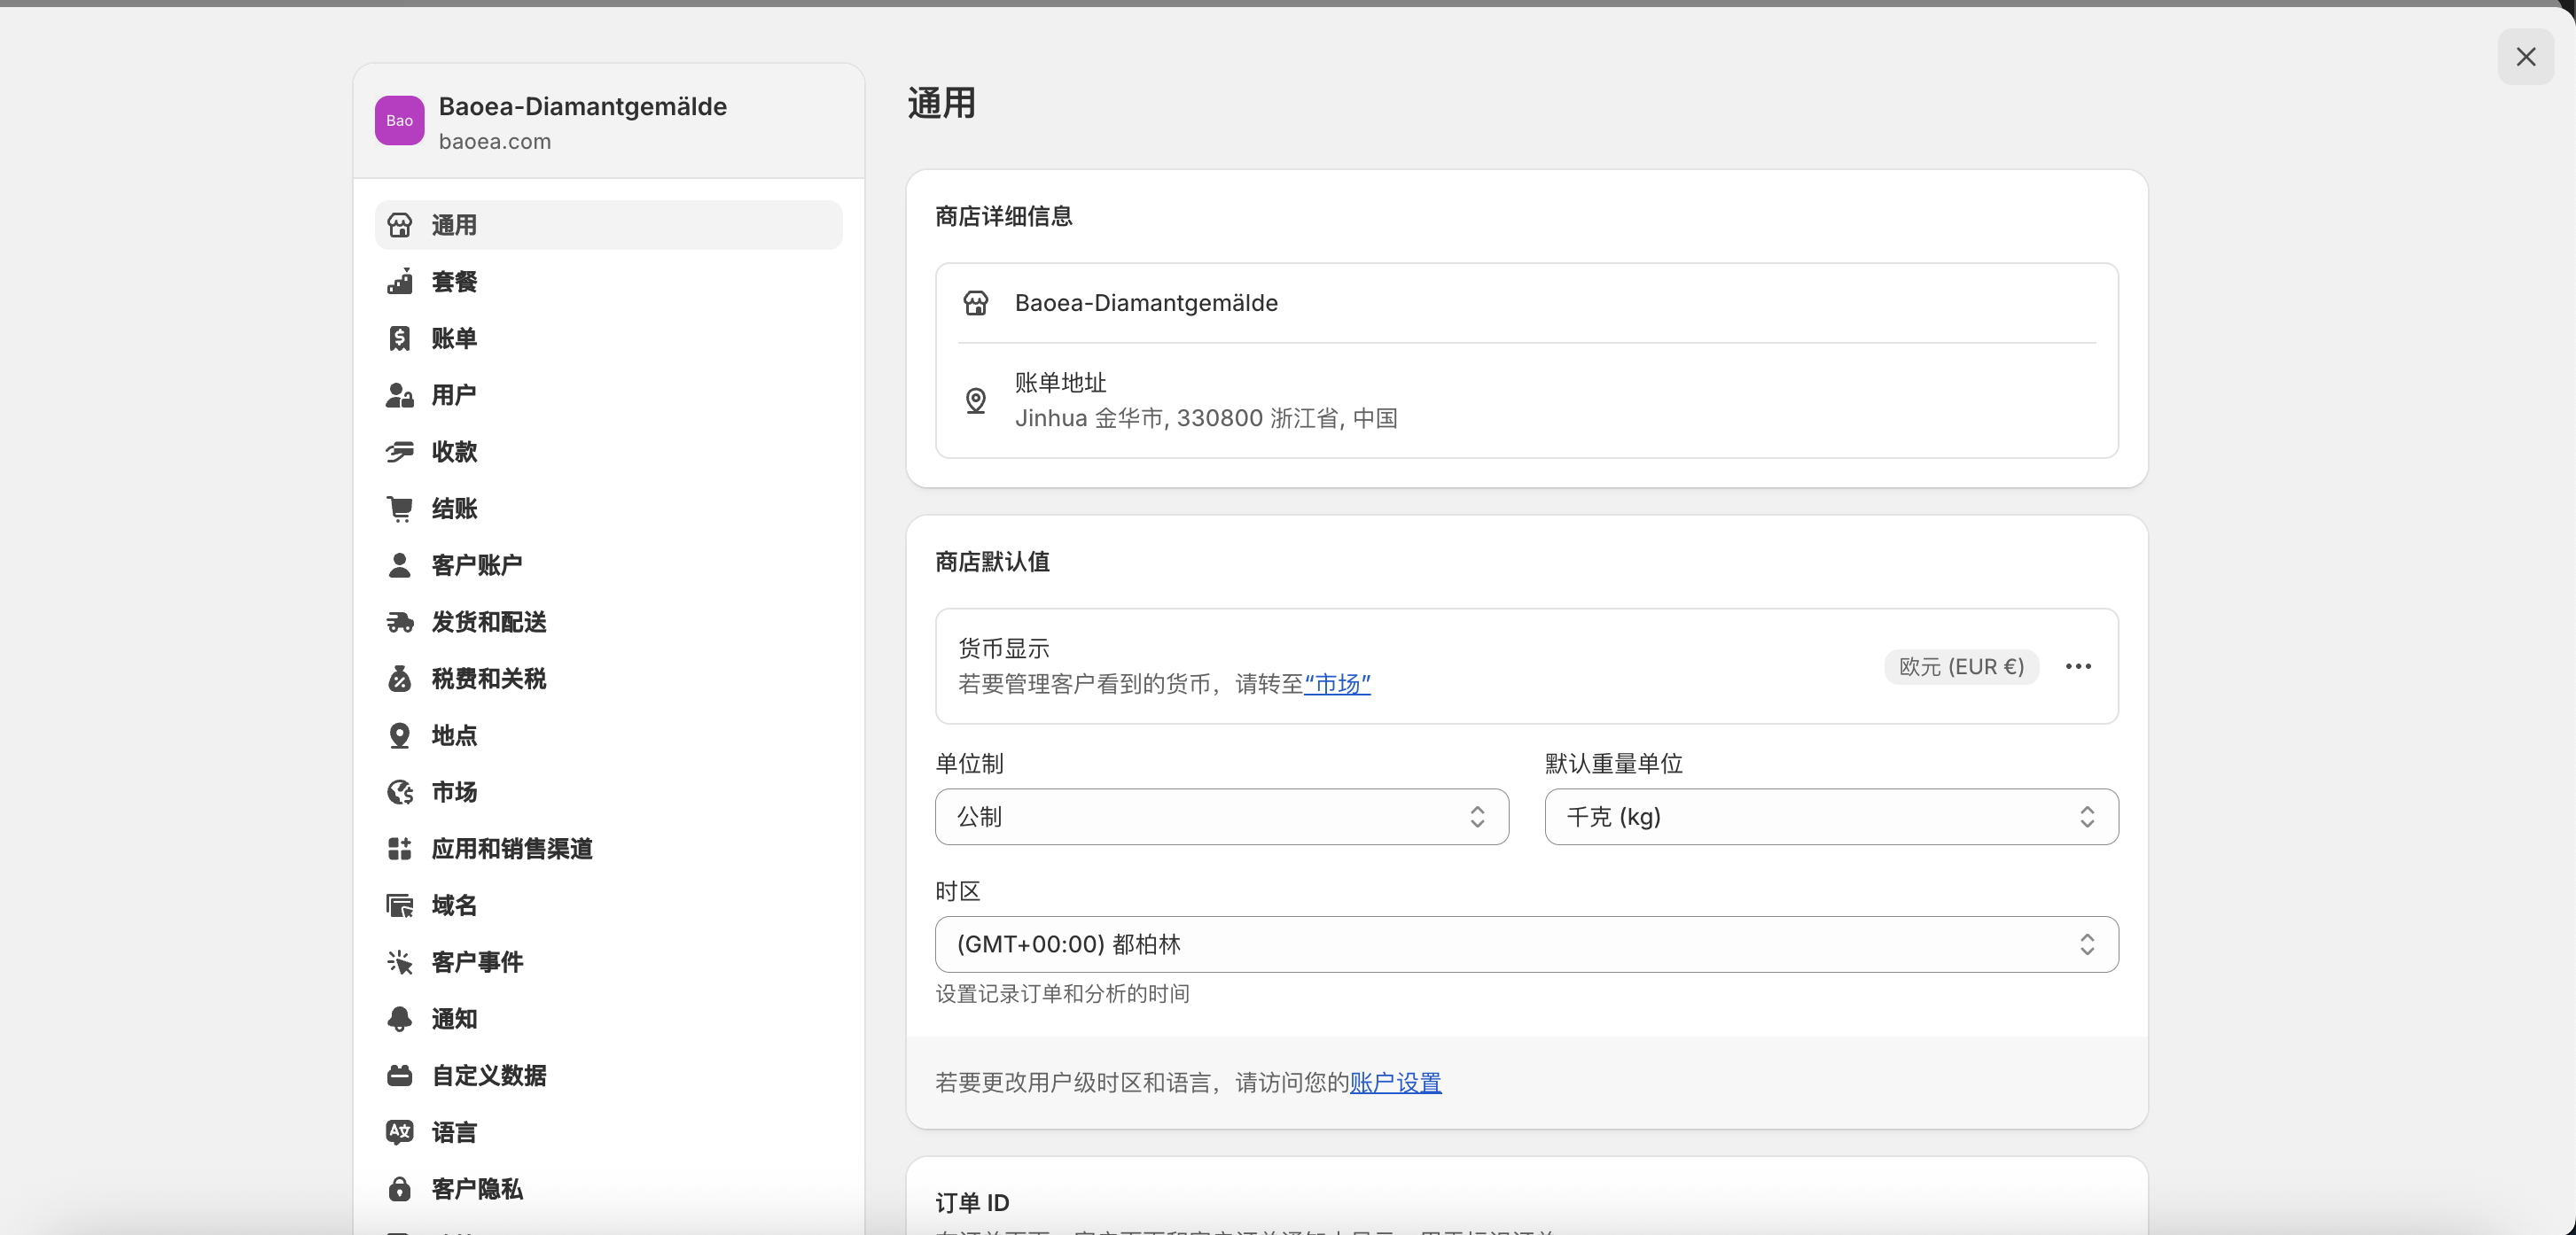
Task: Open 客户隐私 settings
Action: pyautogui.click(x=608, y=1189)
